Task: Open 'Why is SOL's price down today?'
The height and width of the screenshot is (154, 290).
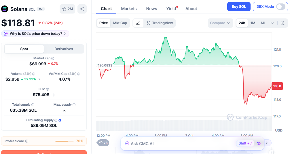Action: 35,34
